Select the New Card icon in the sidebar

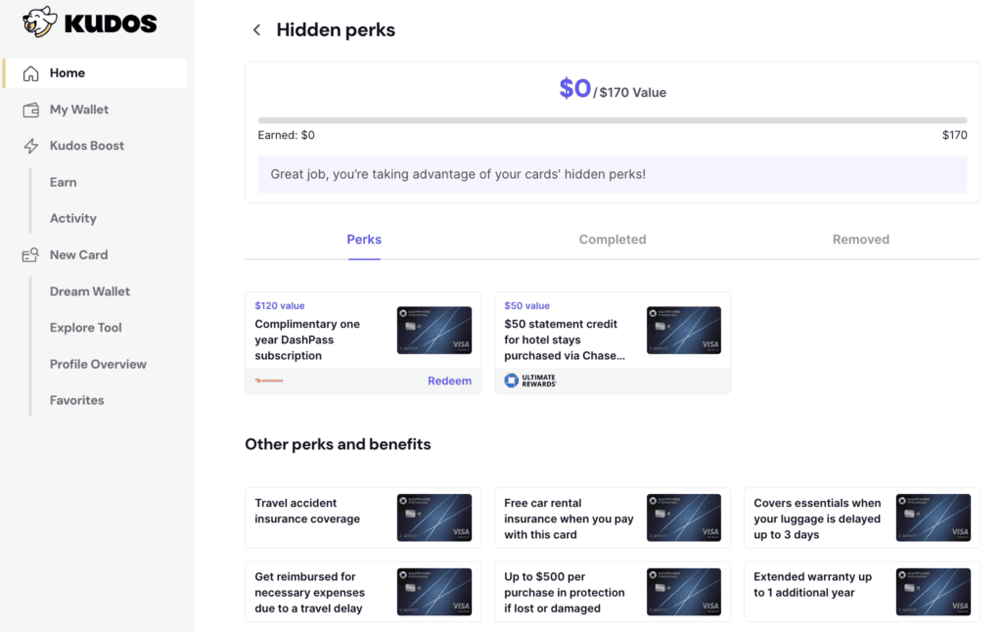coord(29,254)
